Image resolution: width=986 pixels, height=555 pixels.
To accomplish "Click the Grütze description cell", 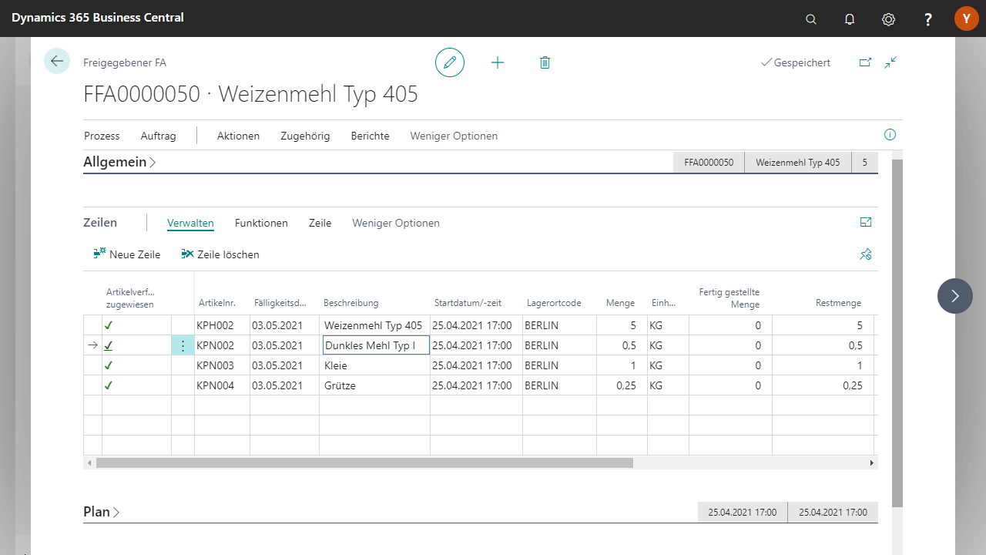I will pos(374,385).
